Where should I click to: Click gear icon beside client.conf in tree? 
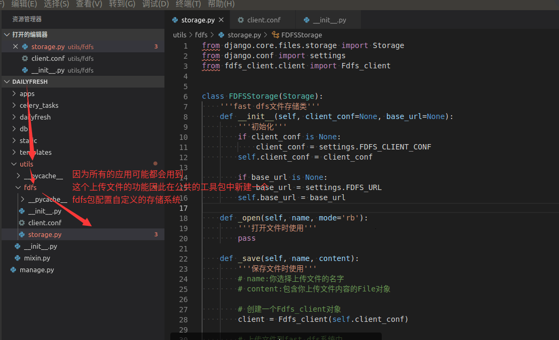click(x=22, y=223)
